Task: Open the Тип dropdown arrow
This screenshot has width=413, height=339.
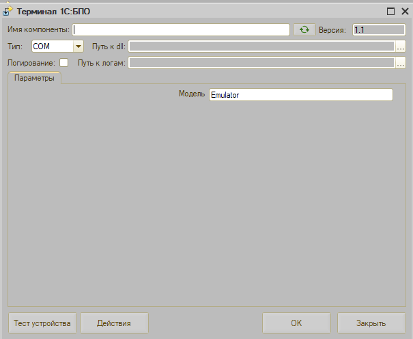Action: pos(78,46)
